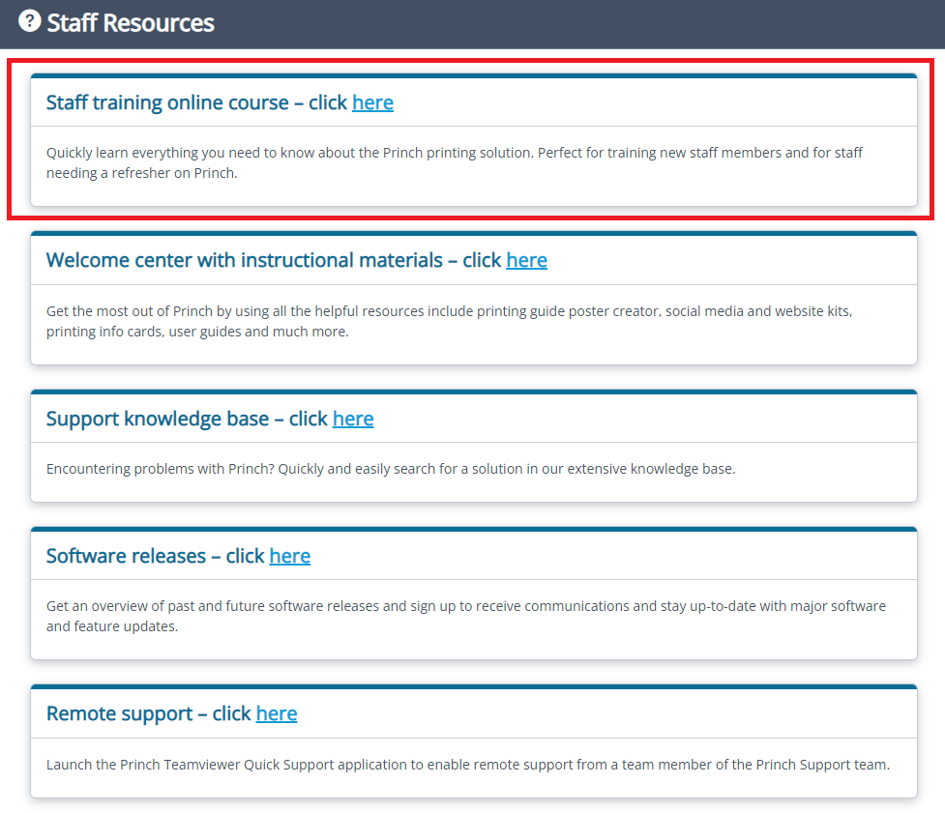Click 'Staff training online course' heading text
Image resolution: width=945 pixels, height=813 pixels.
[x=167, y=103]
